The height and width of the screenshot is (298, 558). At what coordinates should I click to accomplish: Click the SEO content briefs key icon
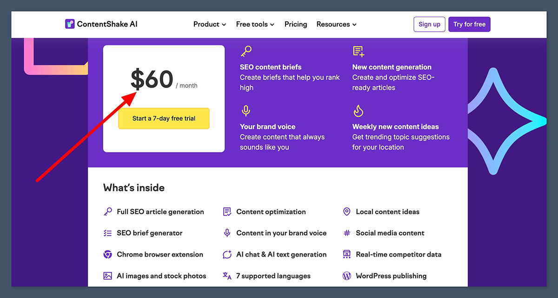click(x=246, y=51)
